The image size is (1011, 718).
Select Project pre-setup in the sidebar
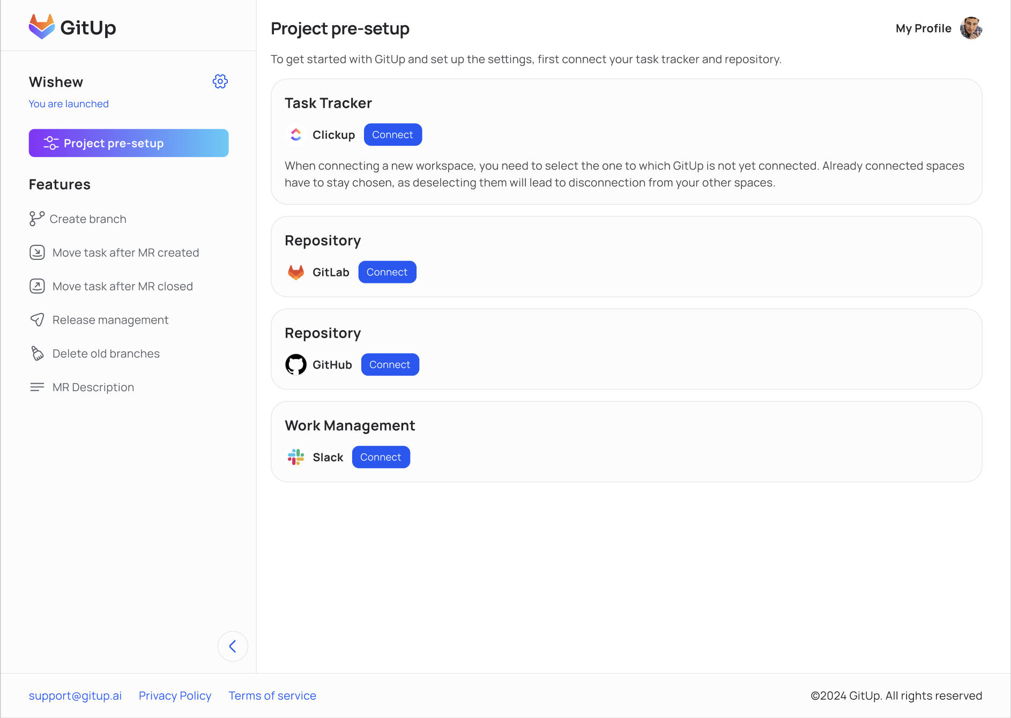(129, 143)
